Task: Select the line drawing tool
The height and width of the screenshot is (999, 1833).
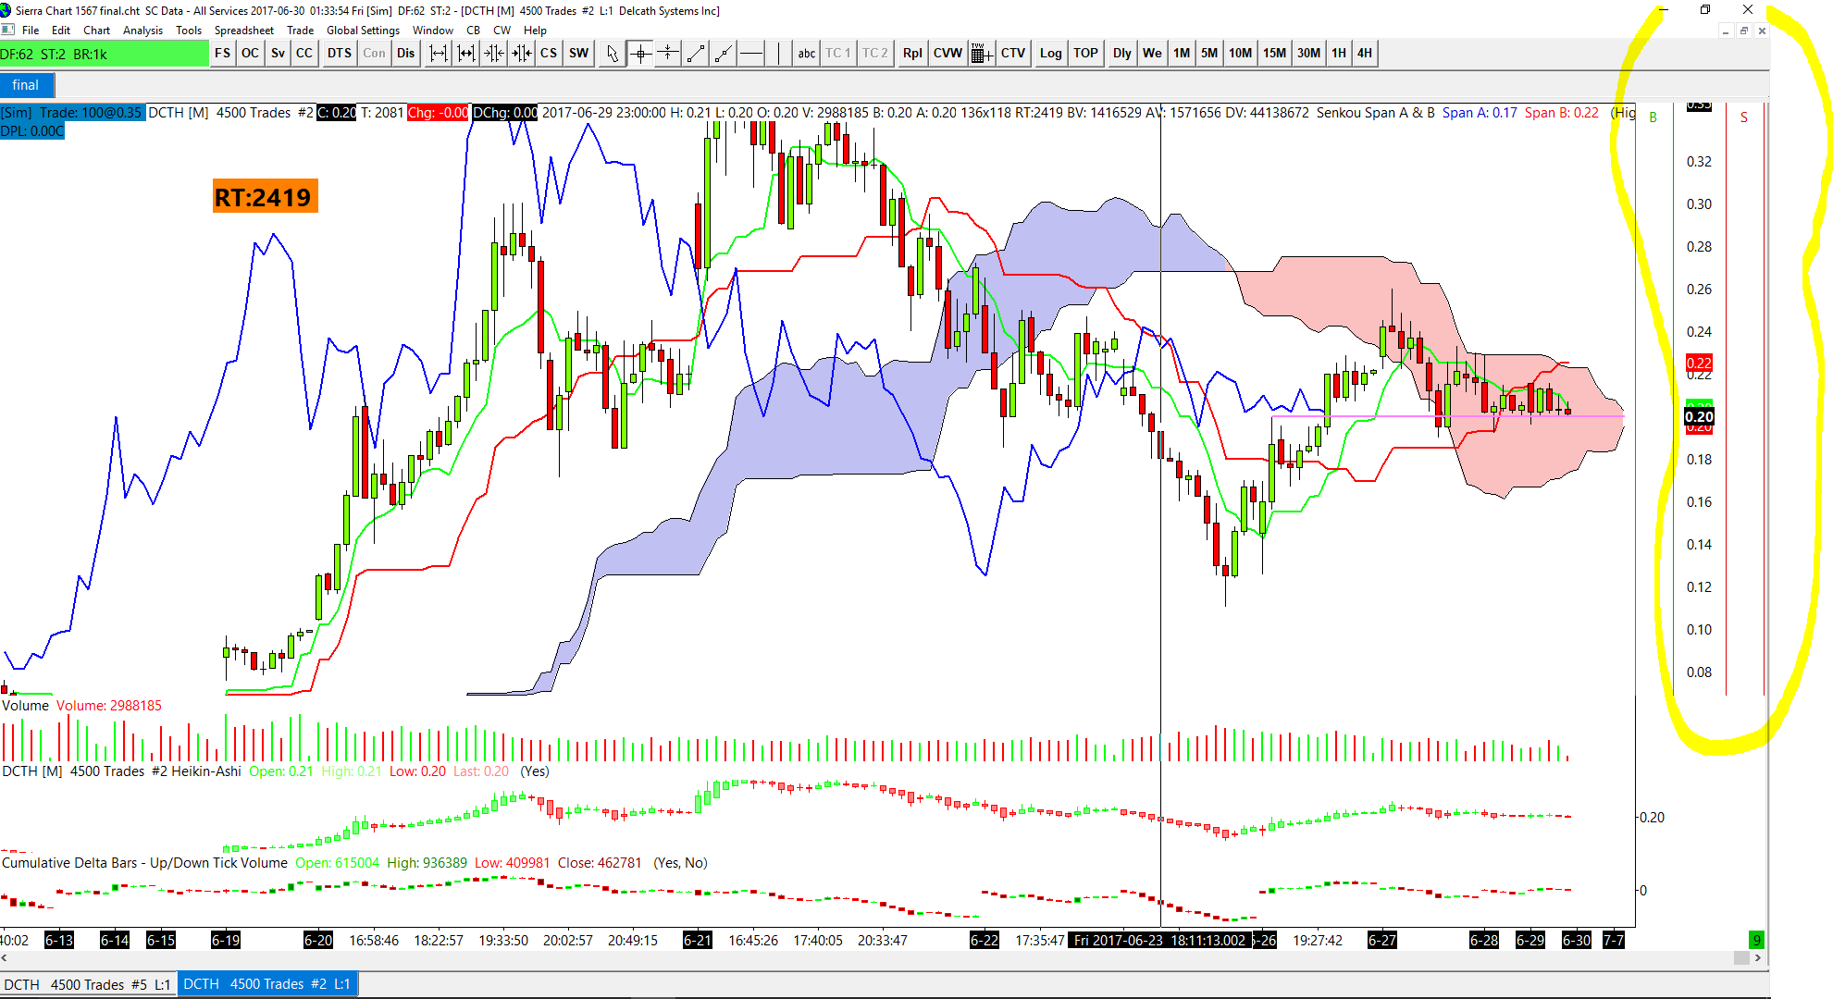Action: pos(696,54)
